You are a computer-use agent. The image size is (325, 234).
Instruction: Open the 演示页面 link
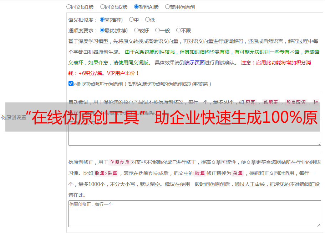click(x=194, y=63)
